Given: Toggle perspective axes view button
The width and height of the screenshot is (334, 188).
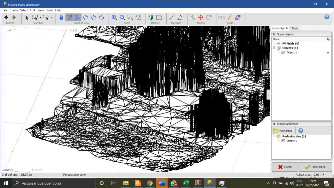Looking at the screenshot, I should click(x=77, y=17).
